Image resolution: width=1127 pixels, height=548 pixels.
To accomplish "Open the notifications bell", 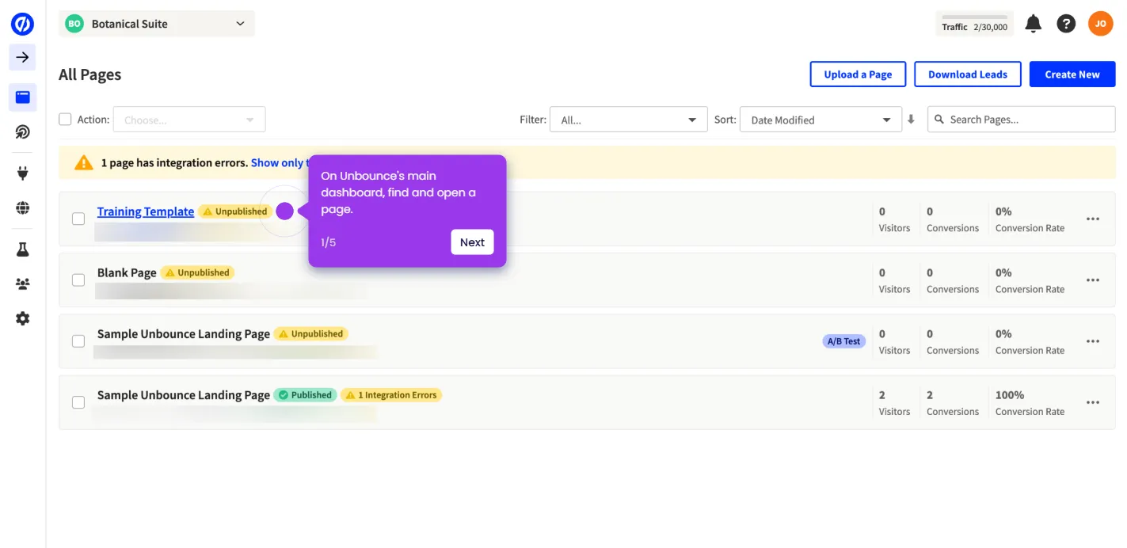I will [1033, 24].
